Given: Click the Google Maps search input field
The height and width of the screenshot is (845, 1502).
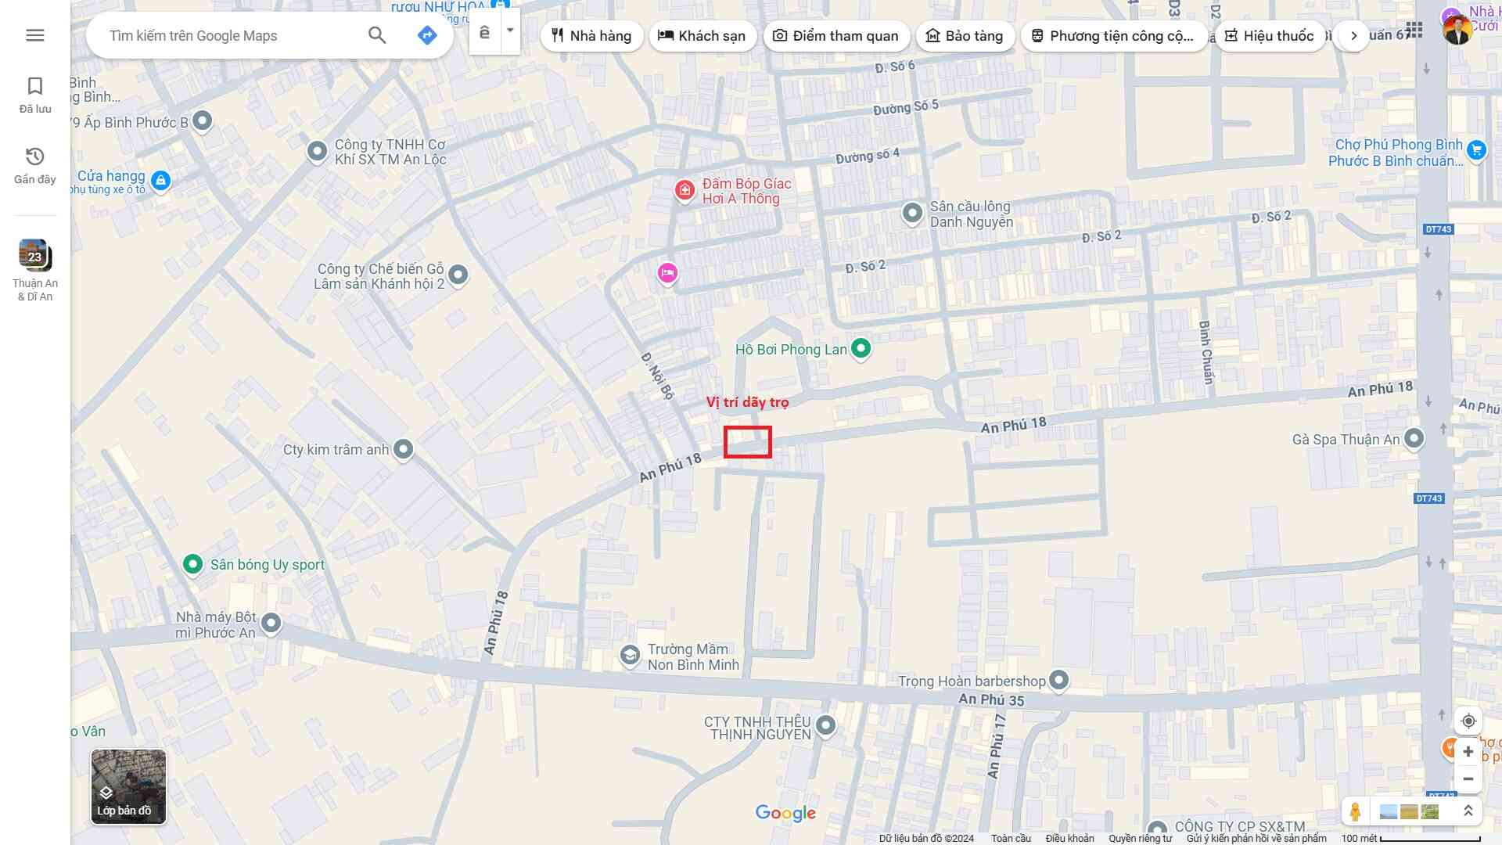Looking at the screenshot, I should 235,36.
